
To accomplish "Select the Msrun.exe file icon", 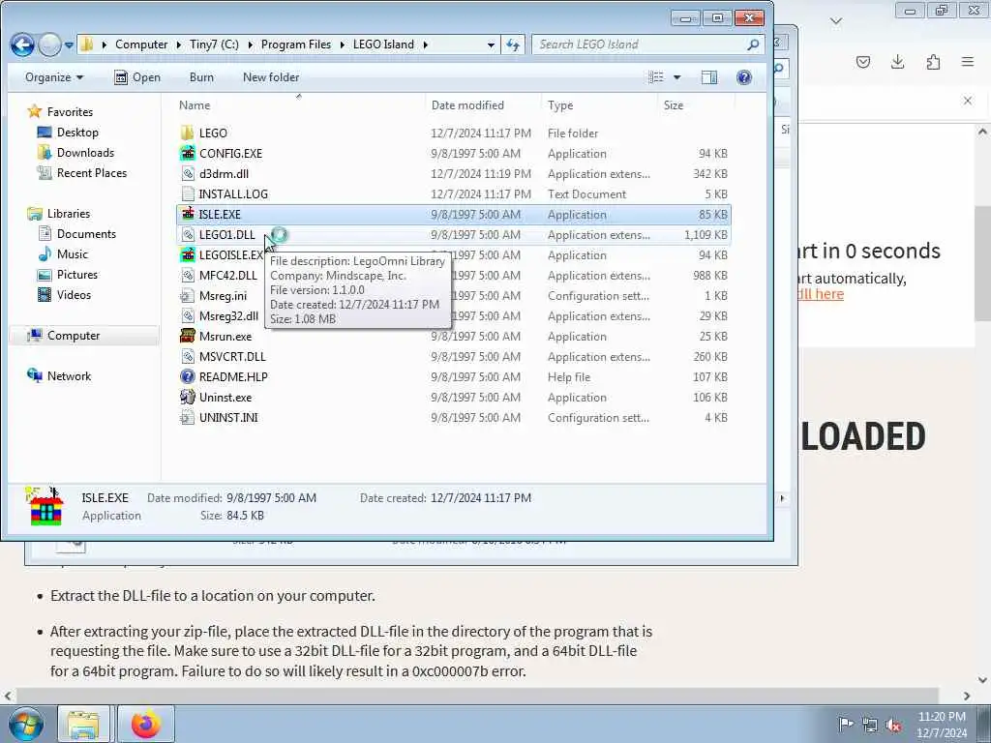I will (187, 336).
